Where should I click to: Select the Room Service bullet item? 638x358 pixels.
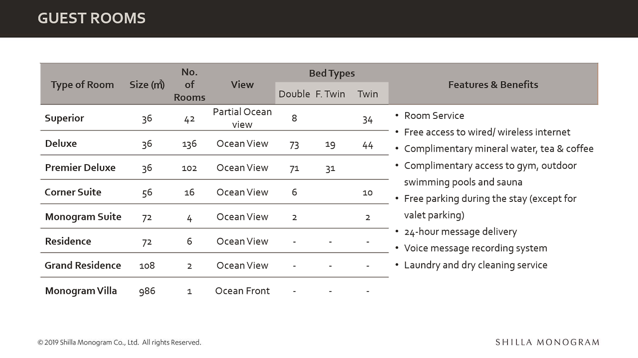coord(434,115)
